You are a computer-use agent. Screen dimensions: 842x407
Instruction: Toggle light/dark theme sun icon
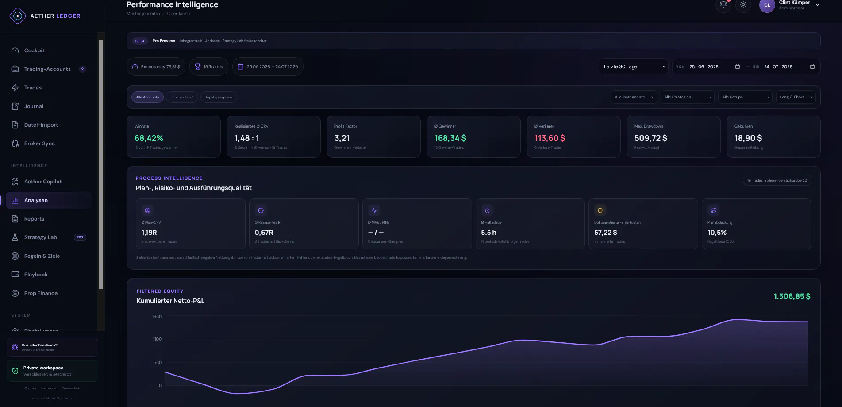pos(743,5)
